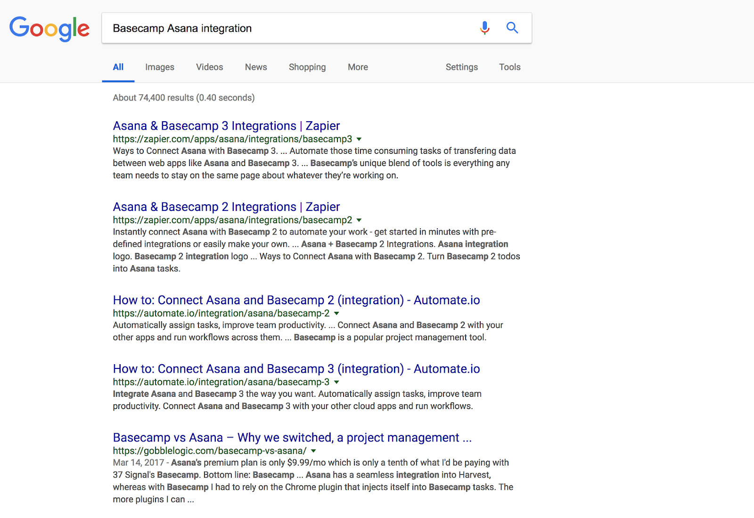Click the zapier.com basecamp3 green URL text

[x=232, y=139]
